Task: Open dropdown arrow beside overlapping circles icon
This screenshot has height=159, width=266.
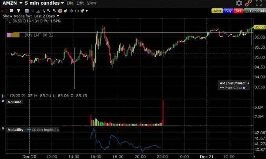Action: tap(87, 11)
